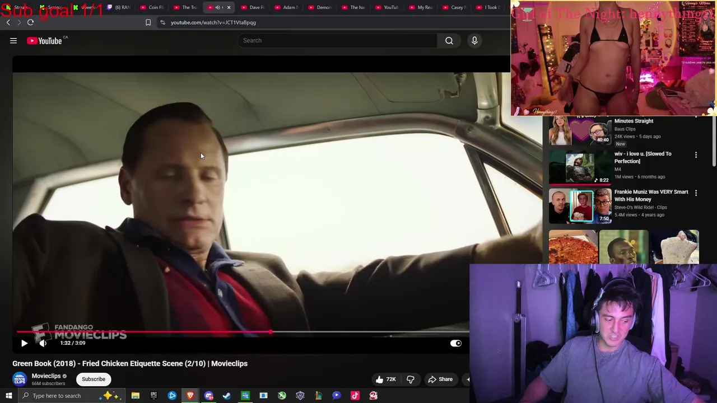Open the Windows Start menu
717x403 pixels.
pos(9,396)
